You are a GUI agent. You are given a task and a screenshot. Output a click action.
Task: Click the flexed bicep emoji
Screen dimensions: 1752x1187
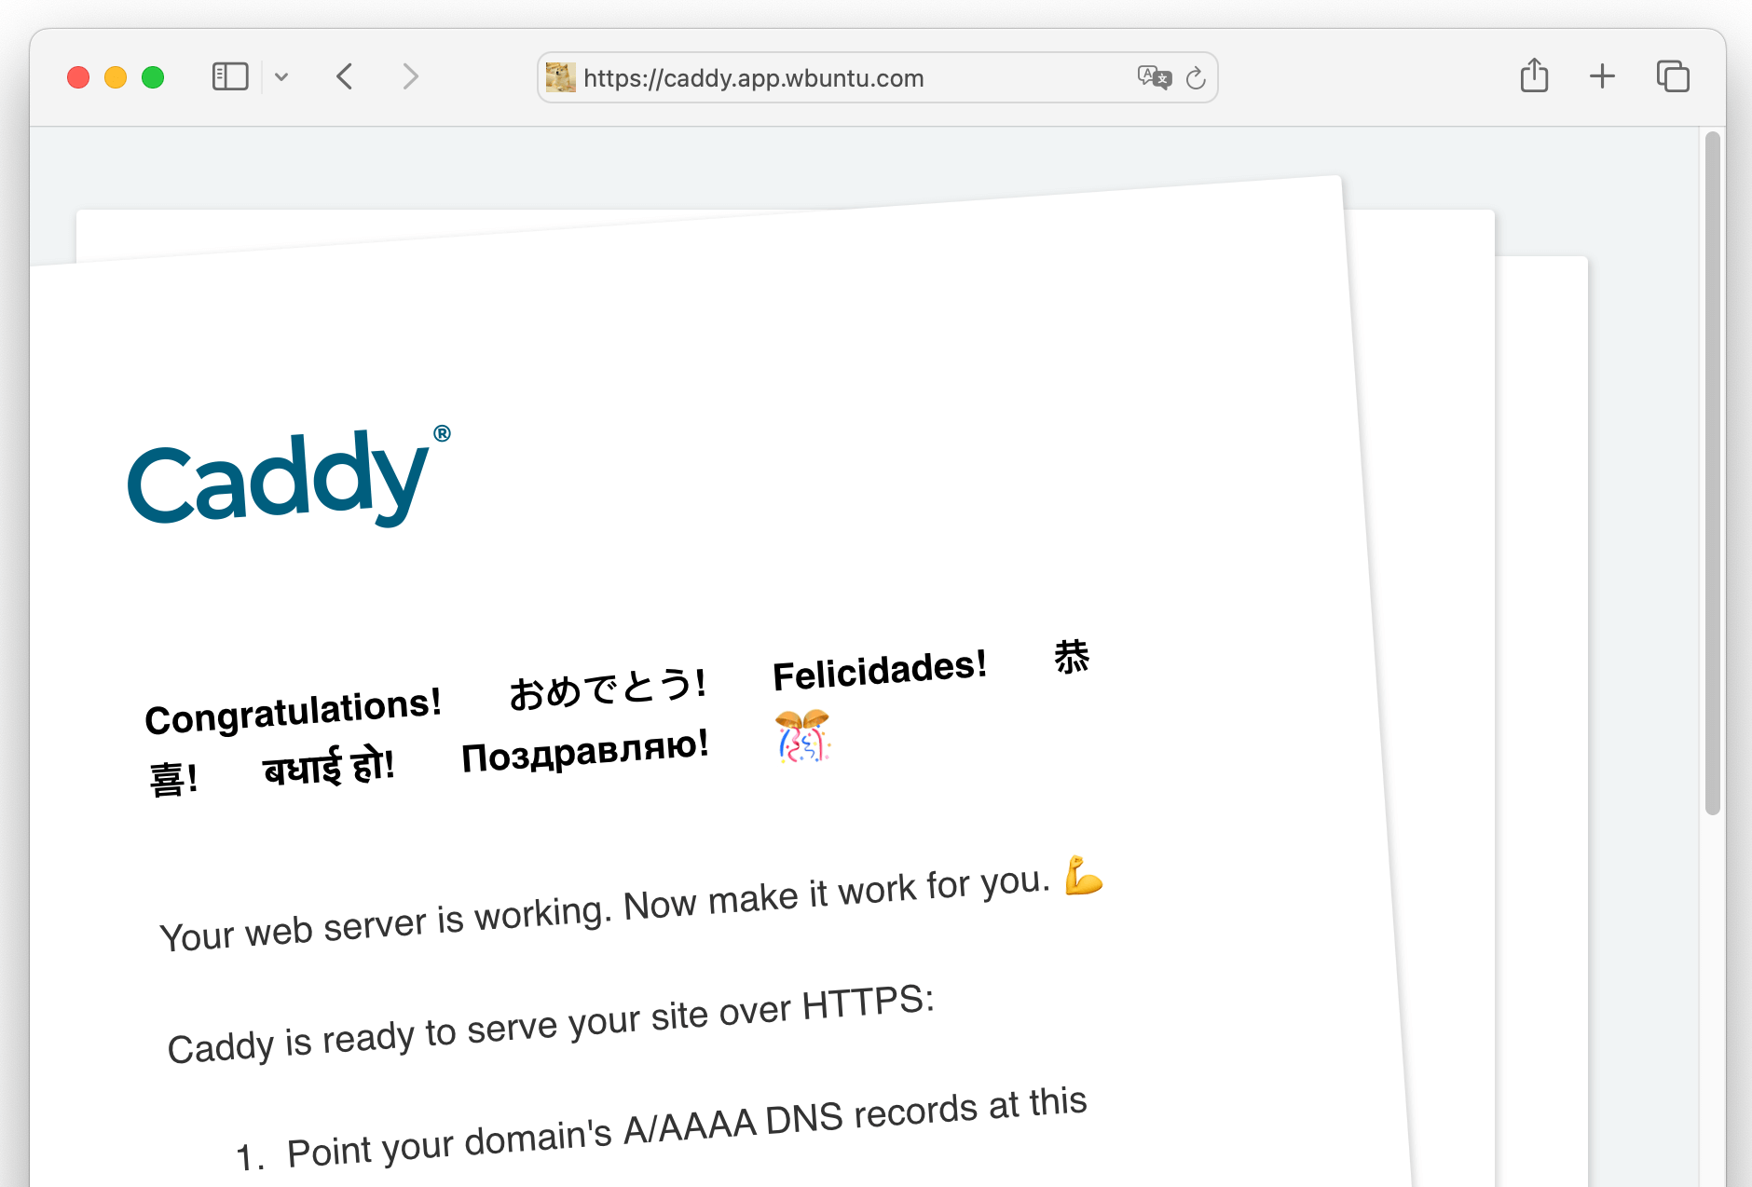point(1084,875)
